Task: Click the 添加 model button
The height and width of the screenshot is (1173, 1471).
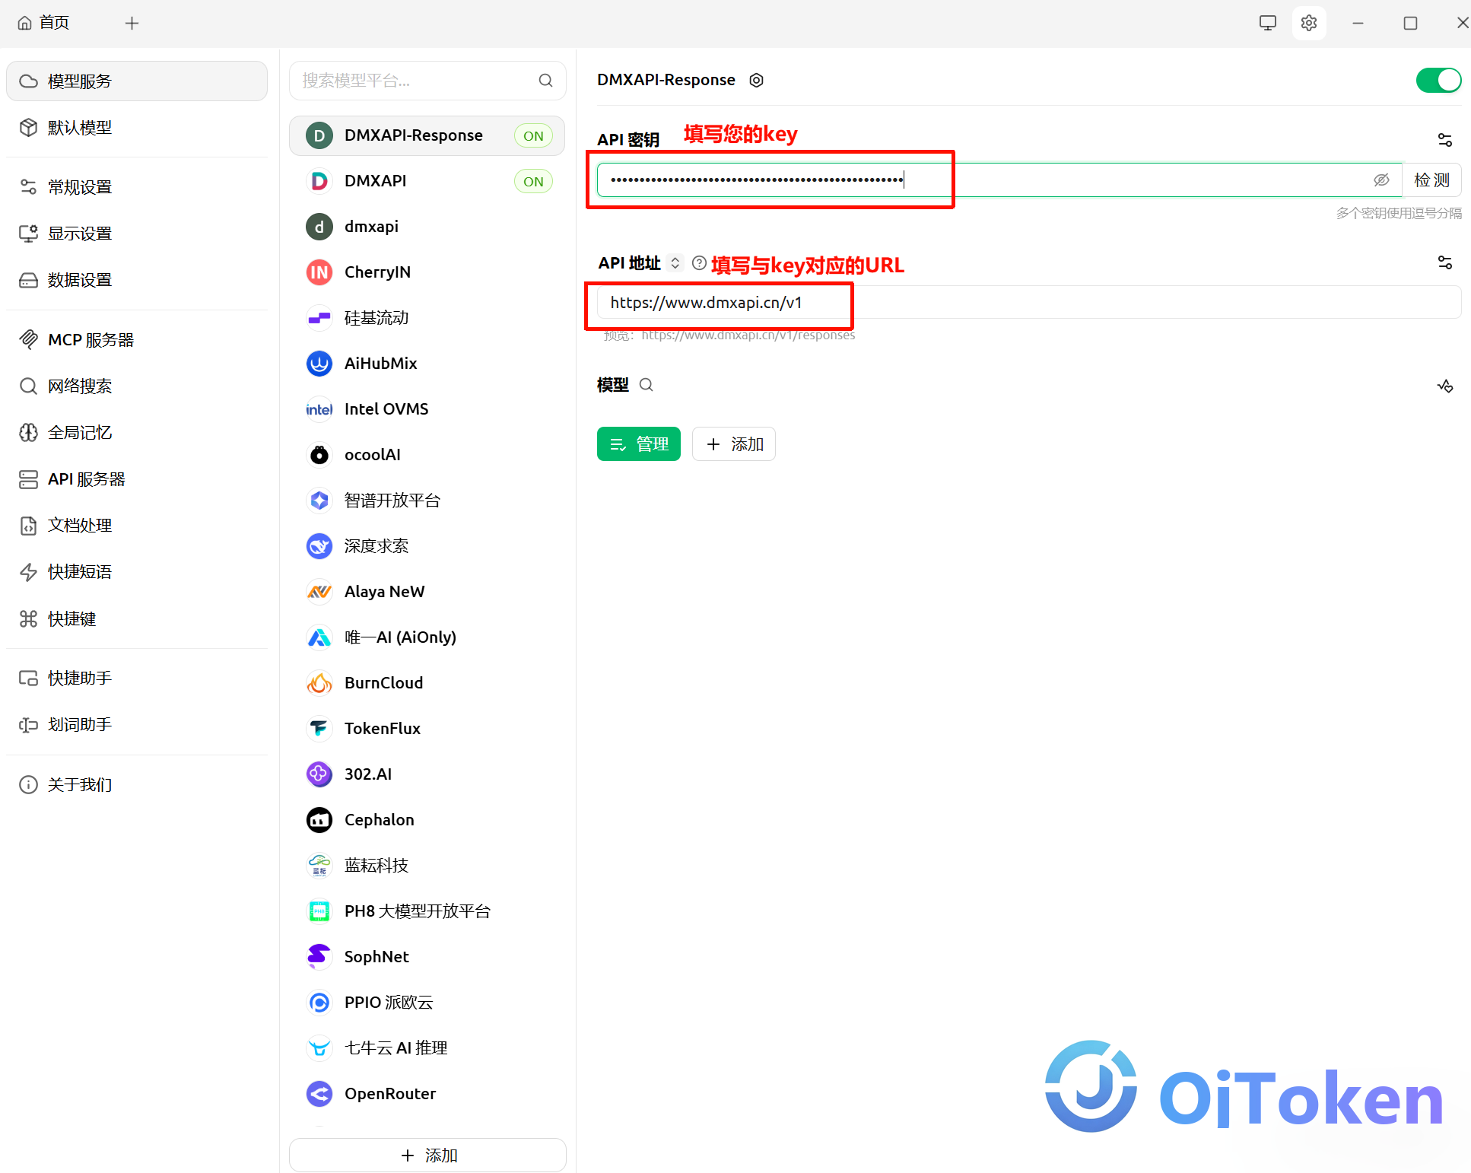Action: (x=734, y=444)
